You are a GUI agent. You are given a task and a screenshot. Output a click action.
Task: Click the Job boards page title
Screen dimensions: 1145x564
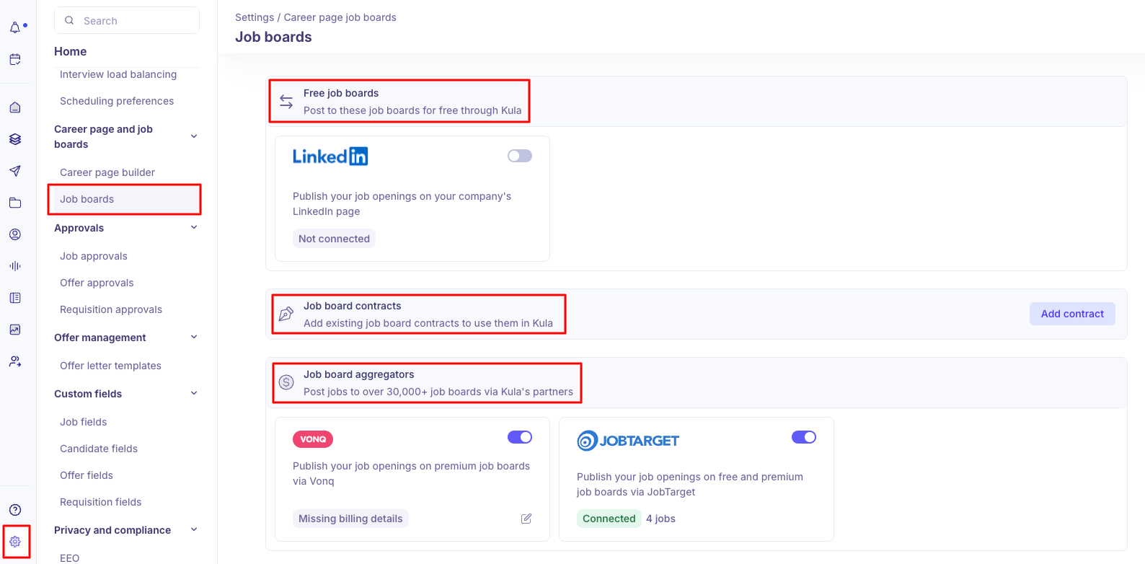coord(273,37)
